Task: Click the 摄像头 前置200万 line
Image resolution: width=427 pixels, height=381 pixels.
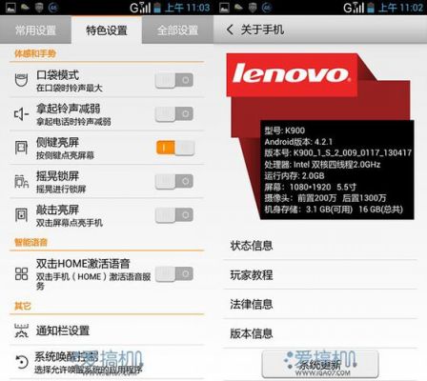Action: click(x=325, y=198)
